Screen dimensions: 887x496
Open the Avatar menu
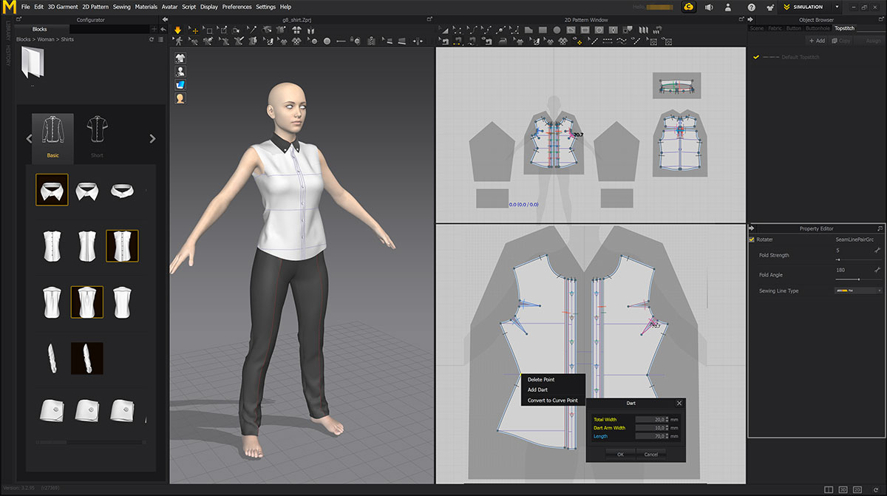coord(169,7)
